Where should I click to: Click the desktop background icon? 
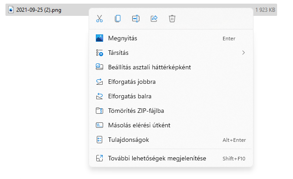click(x=99, y=67)
